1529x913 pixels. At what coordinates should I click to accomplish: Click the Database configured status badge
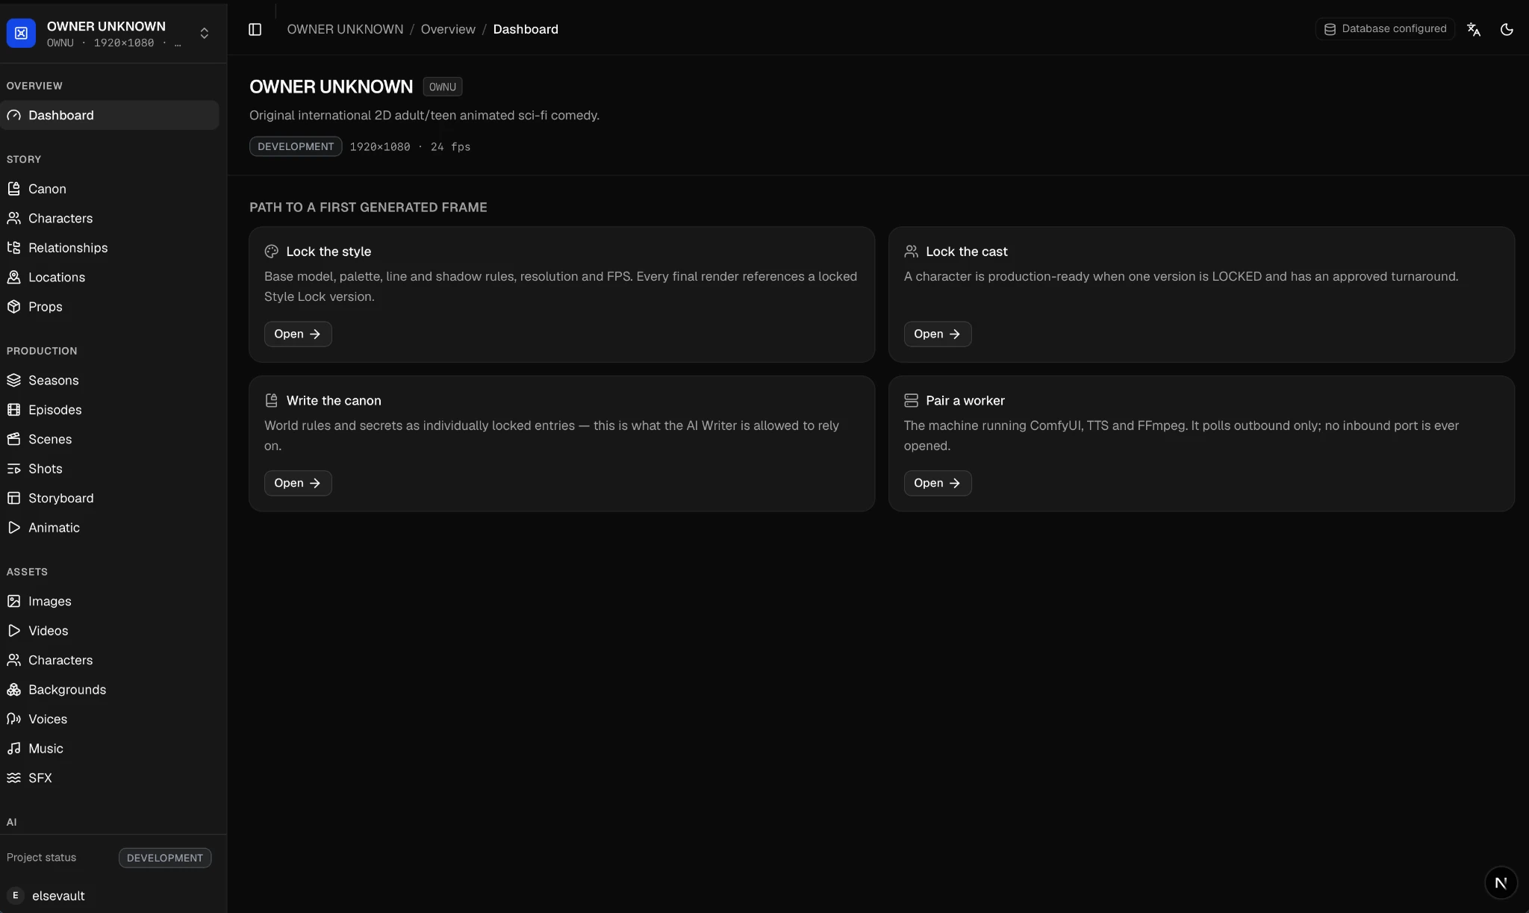click(1385, 29)
